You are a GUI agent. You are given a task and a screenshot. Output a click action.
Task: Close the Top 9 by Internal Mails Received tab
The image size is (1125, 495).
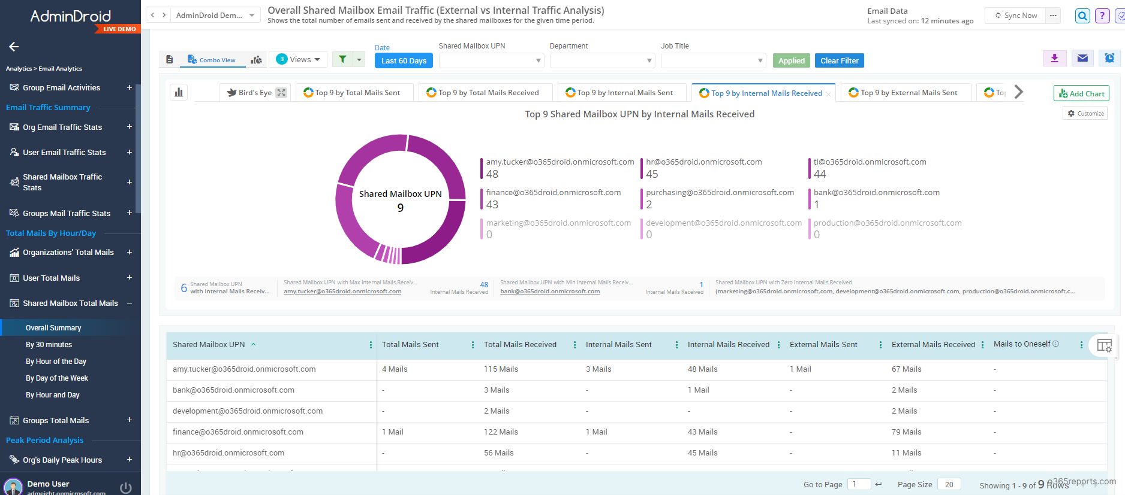[828, 94]
